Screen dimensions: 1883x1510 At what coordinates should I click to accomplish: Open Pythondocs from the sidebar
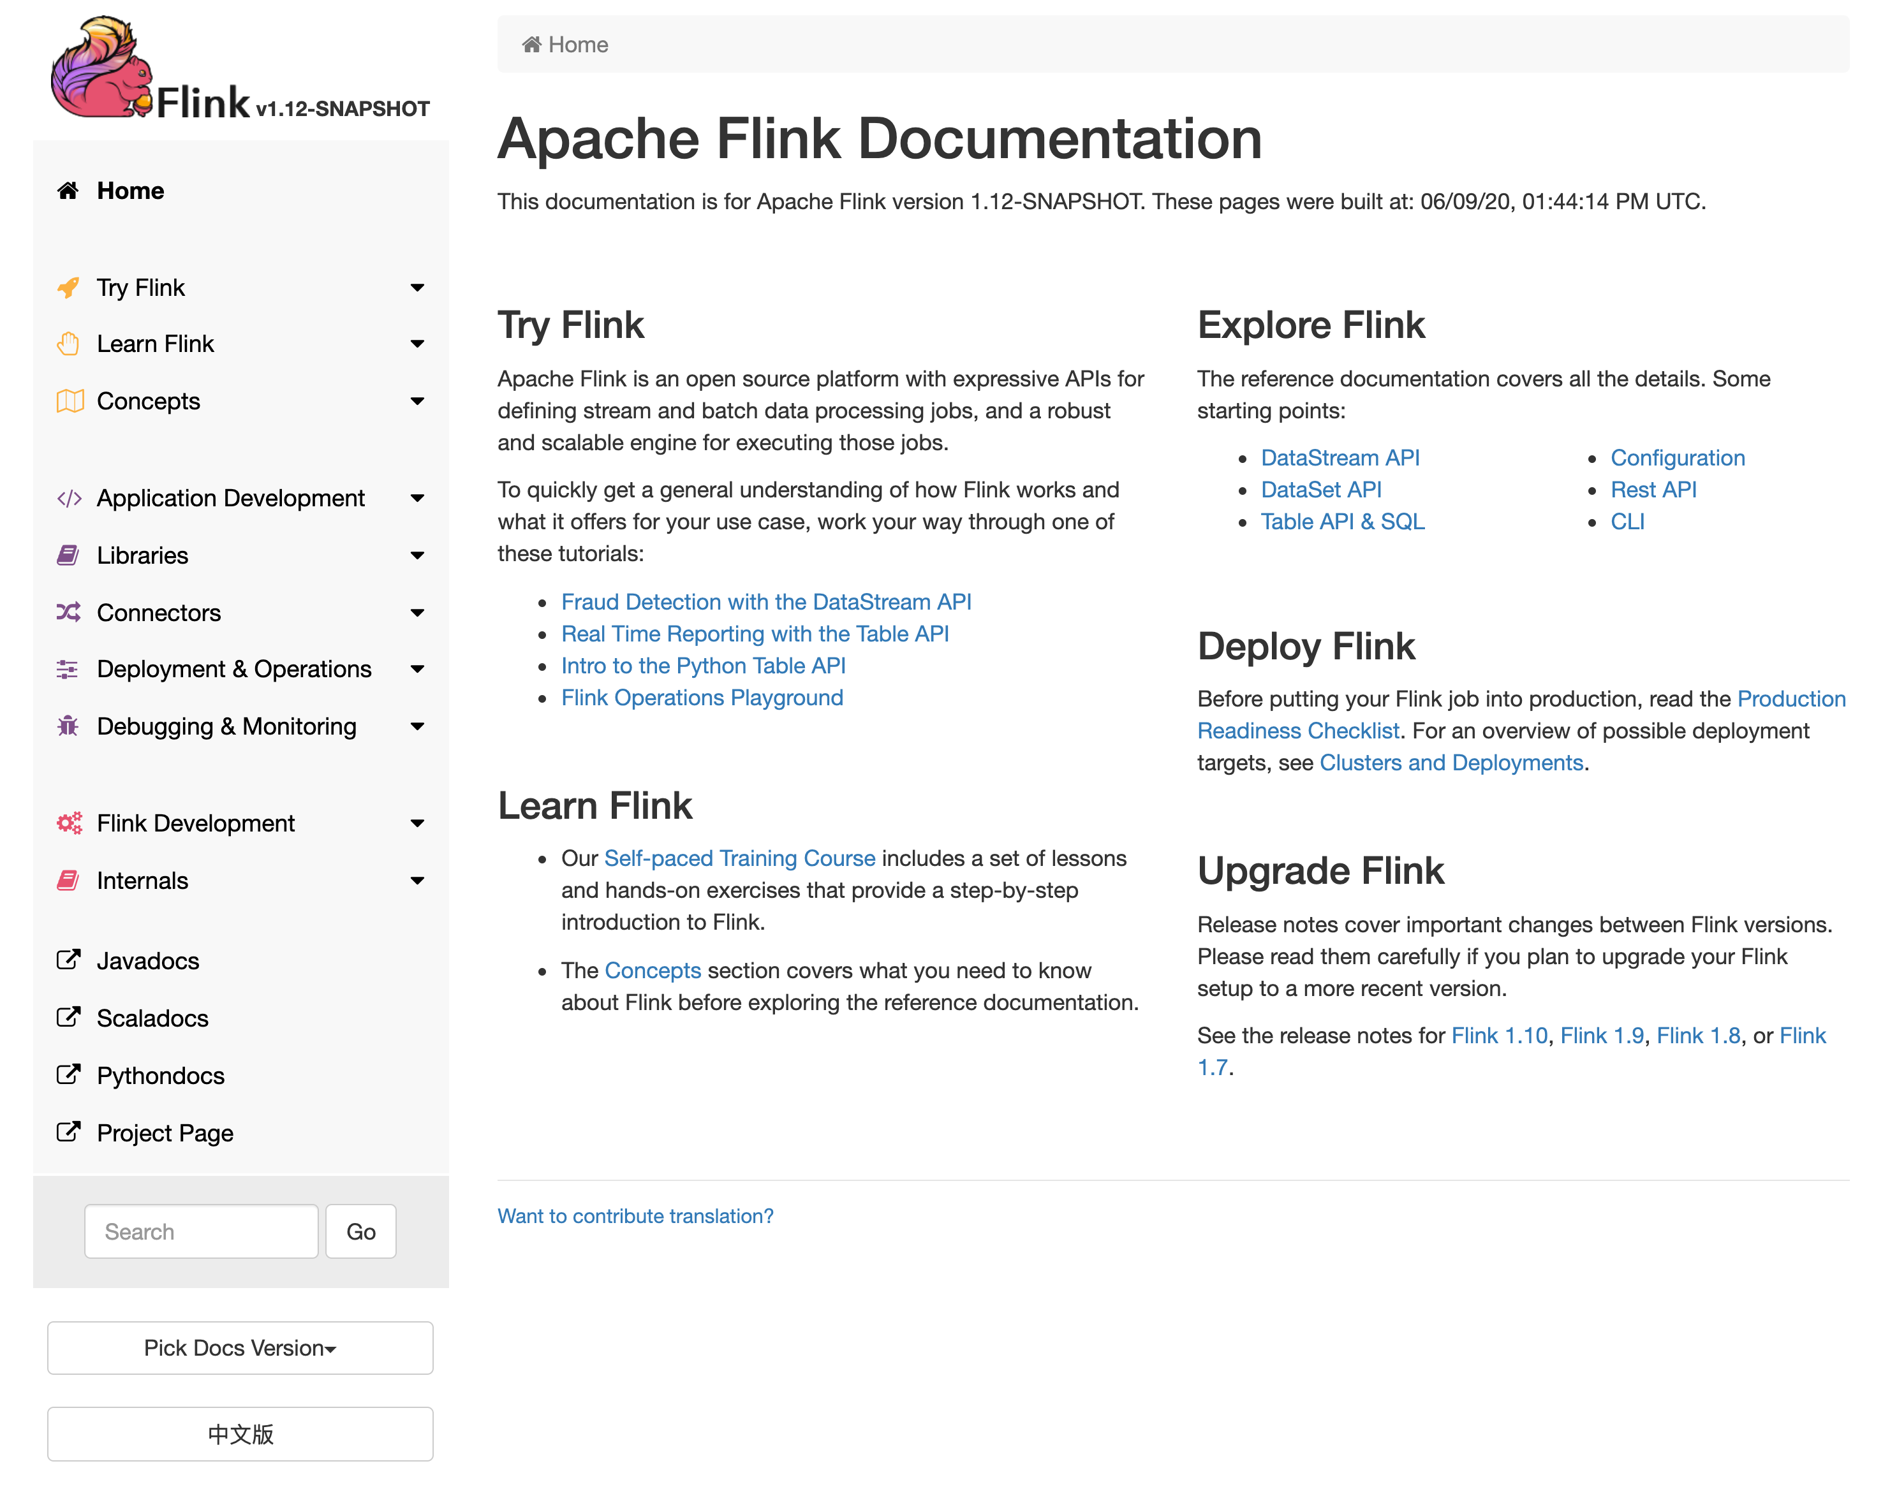pyautogui.click(x=161, y=1075)
